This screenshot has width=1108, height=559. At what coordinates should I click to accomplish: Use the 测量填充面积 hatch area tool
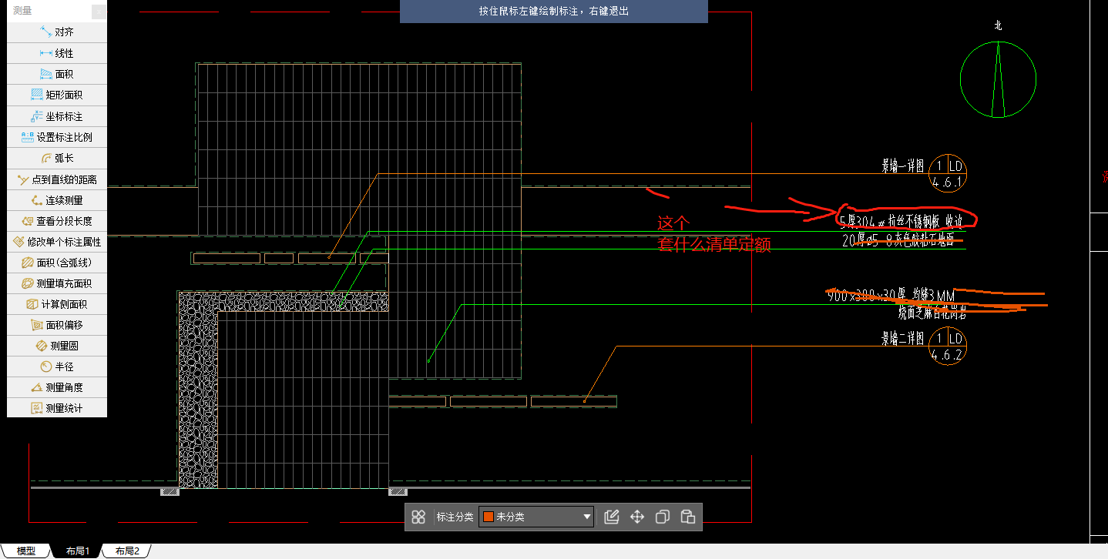tap(57, 283)
